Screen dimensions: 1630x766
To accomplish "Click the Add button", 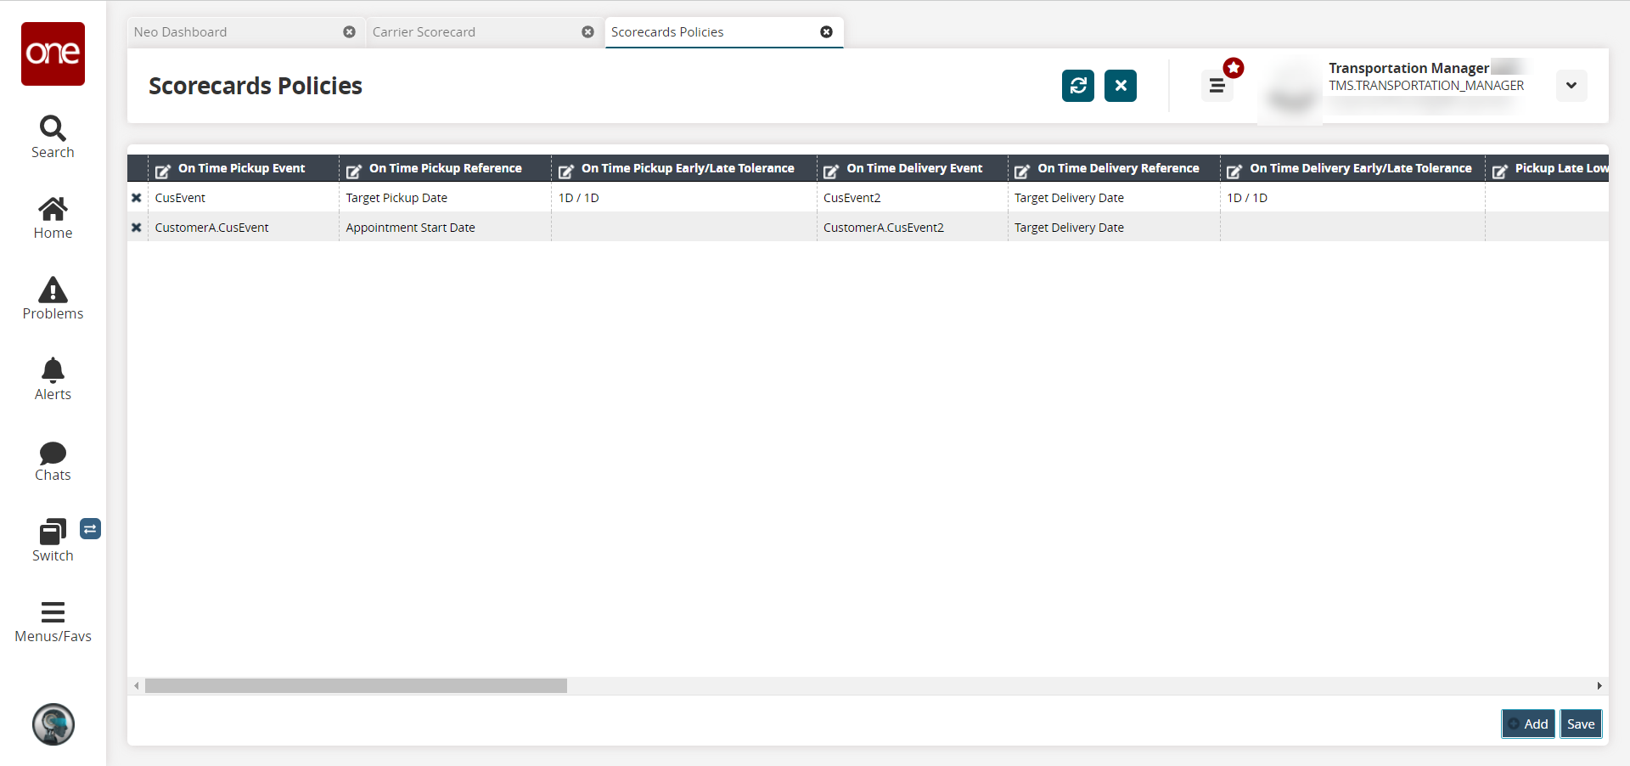I will pos(1528,724).
